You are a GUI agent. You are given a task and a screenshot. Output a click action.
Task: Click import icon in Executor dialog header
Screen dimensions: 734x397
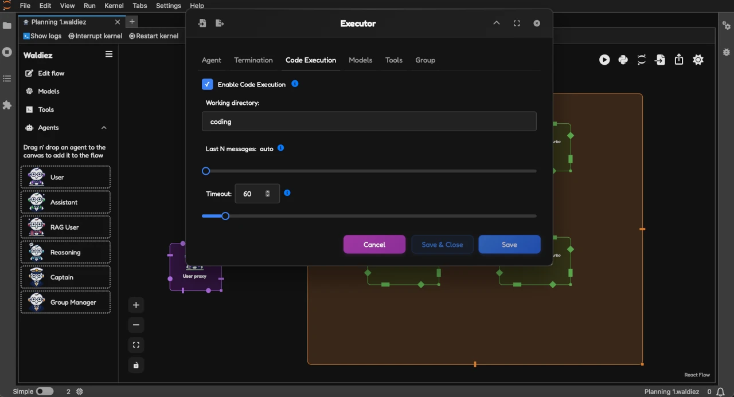tap(202, 23)
